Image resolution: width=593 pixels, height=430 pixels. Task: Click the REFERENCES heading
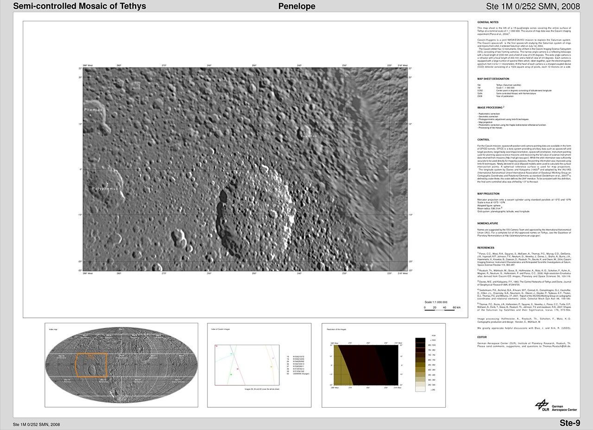pyautogui.click(x=486, y=248)
